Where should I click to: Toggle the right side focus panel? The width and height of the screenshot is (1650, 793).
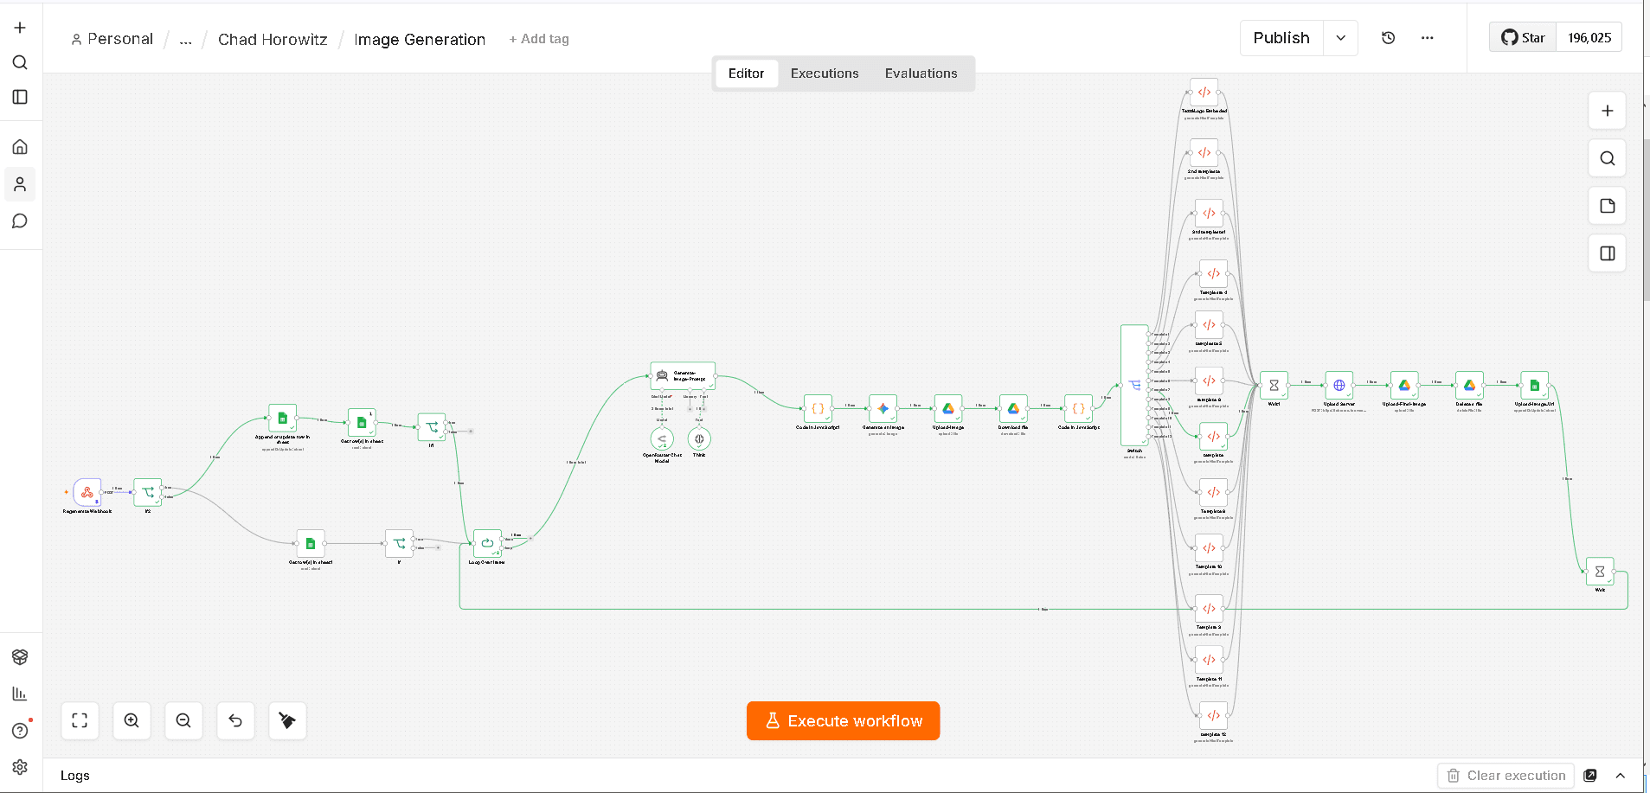1607,253
